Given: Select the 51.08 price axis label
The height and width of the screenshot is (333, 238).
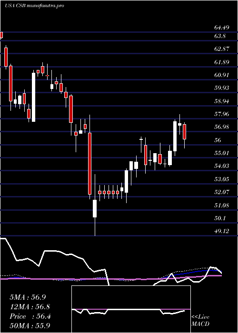Looking at the screenshot, I should coord(222,206).
